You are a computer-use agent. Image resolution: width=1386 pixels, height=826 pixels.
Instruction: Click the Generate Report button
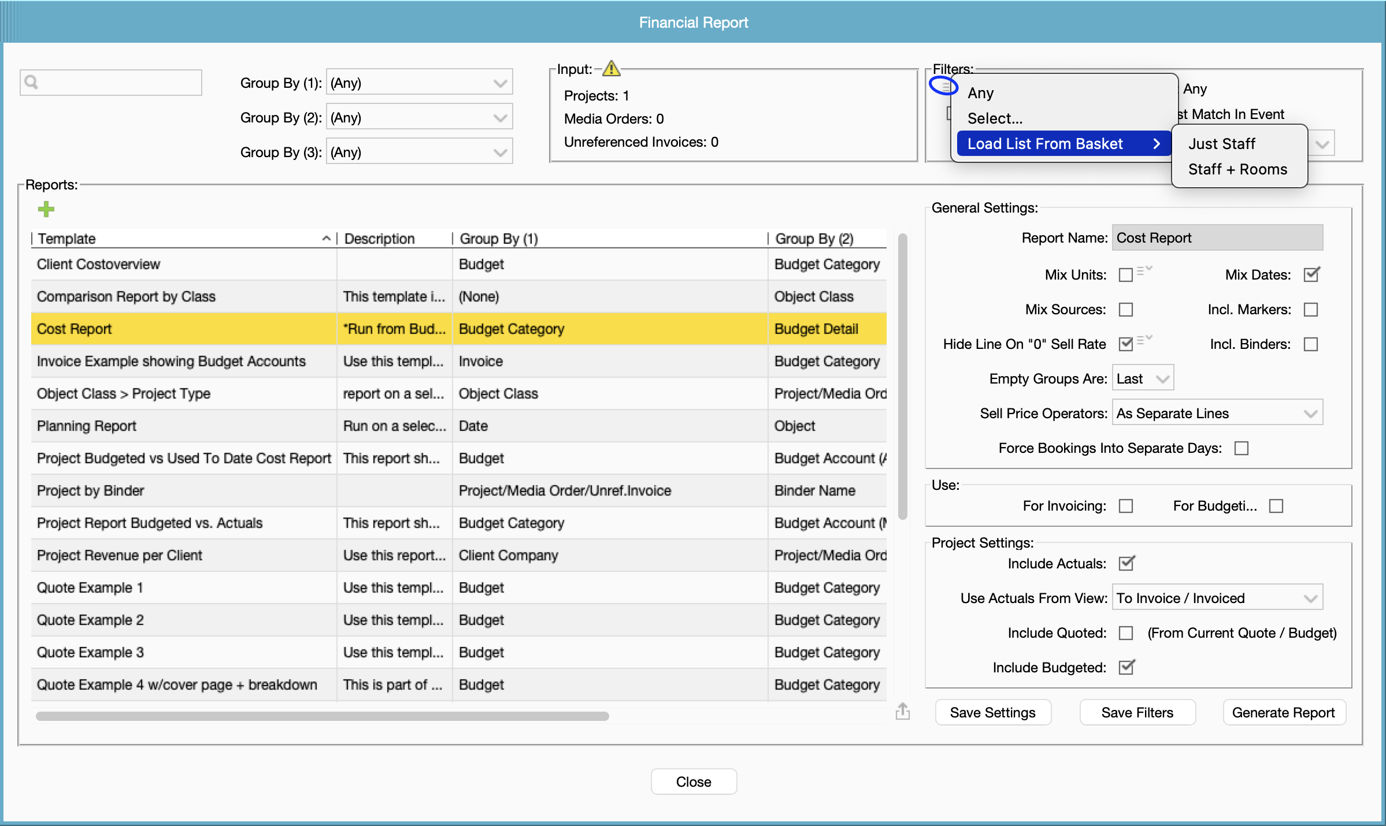click(1283, 713)
